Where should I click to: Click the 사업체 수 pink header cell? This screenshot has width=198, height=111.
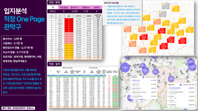pyautogui.click(x=86, y=7)
